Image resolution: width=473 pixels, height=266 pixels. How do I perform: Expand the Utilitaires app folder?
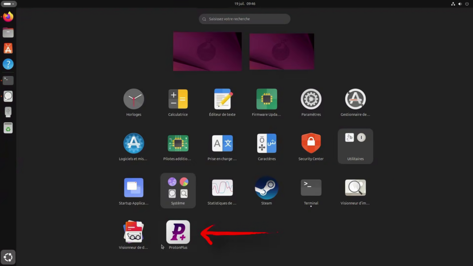coord(355,146)
